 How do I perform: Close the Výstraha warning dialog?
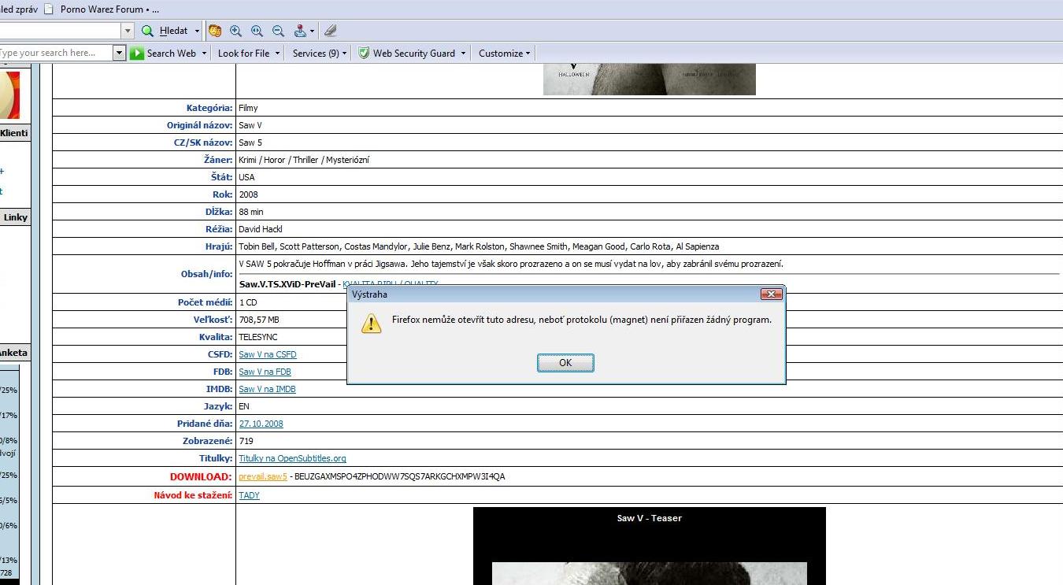tap(772, 294)
